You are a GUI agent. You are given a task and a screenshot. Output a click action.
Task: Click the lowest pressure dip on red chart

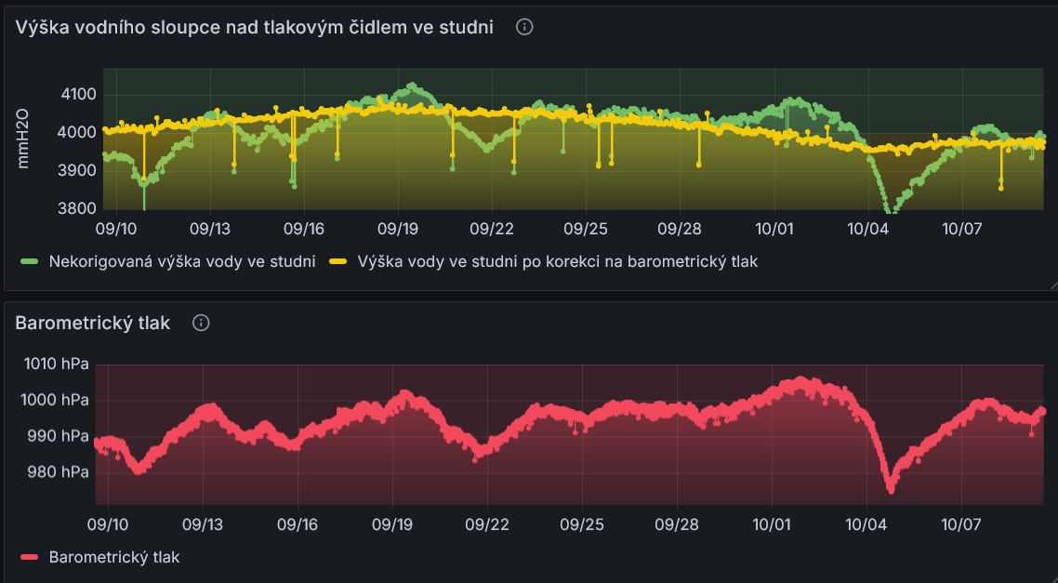pyautogui.click(x=891, y=487)
